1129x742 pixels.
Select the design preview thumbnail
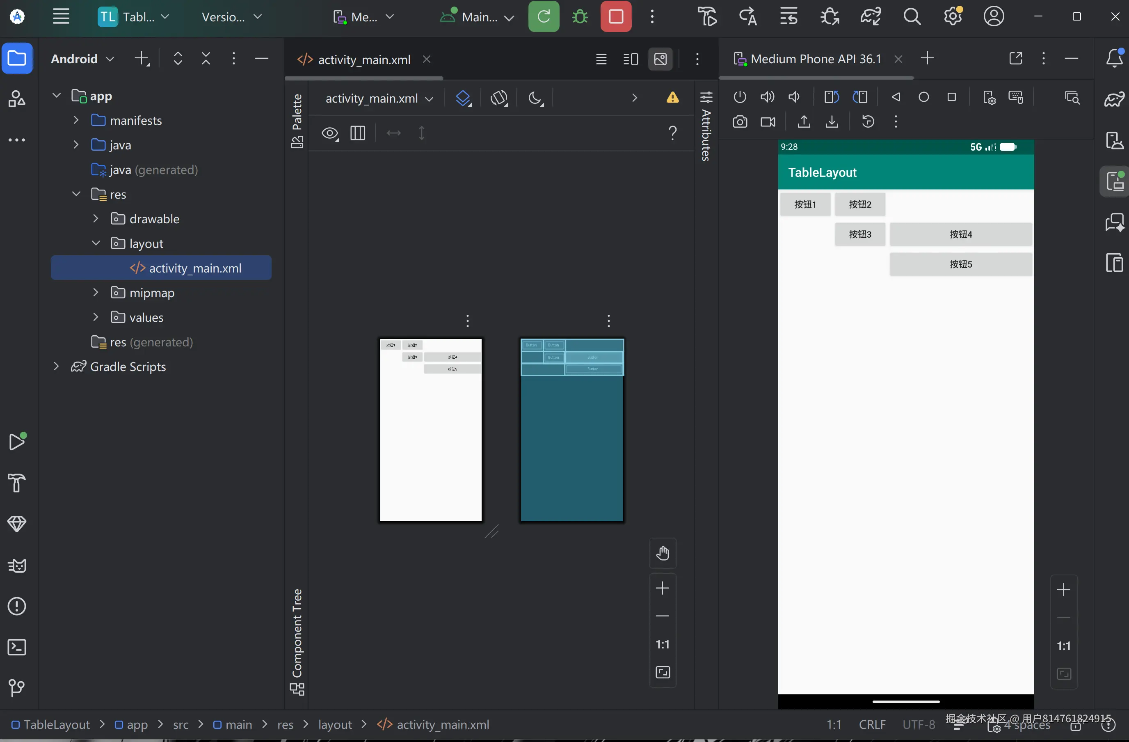point(431,431)
